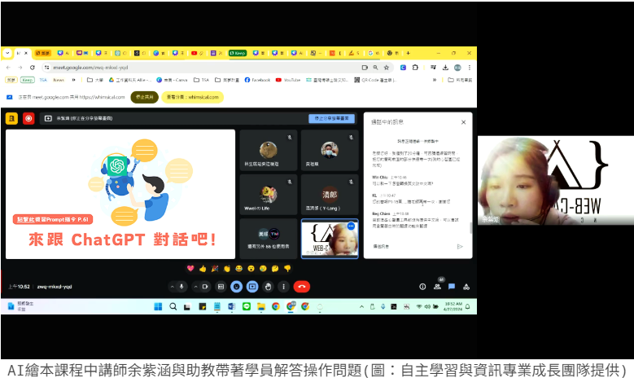
Task: Open LINE app in taskbar
Action: click(247, 307)
